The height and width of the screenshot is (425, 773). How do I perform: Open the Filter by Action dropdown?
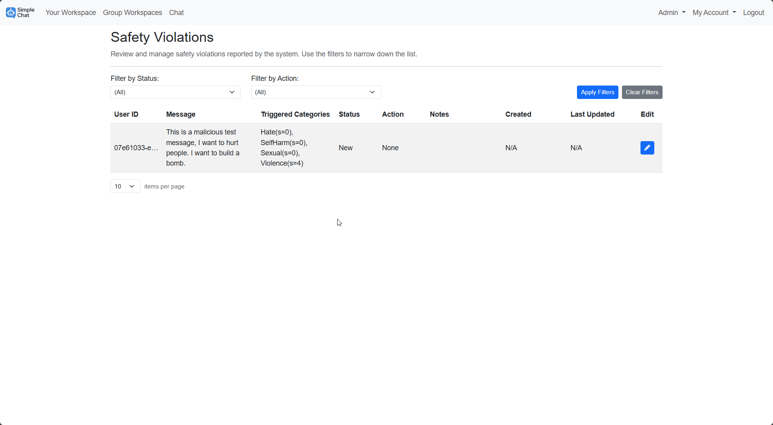316,92
